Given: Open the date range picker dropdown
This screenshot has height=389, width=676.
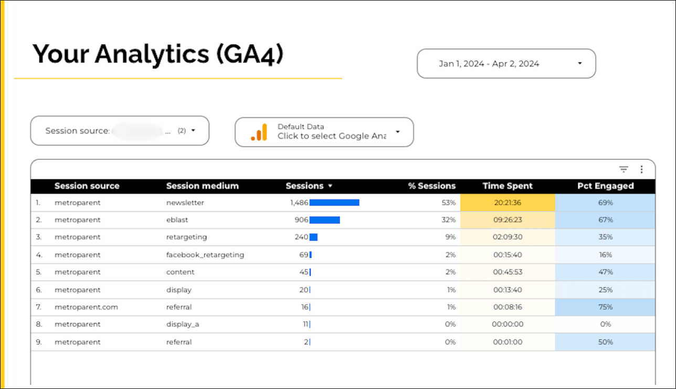Looking at the screenshot, I should click(x=579, y=63).
